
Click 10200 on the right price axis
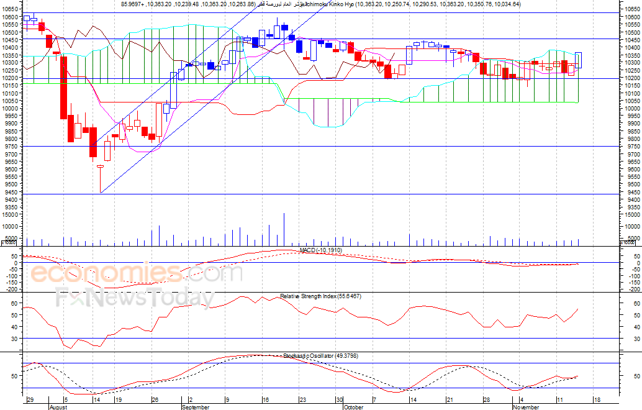[633, 78]
